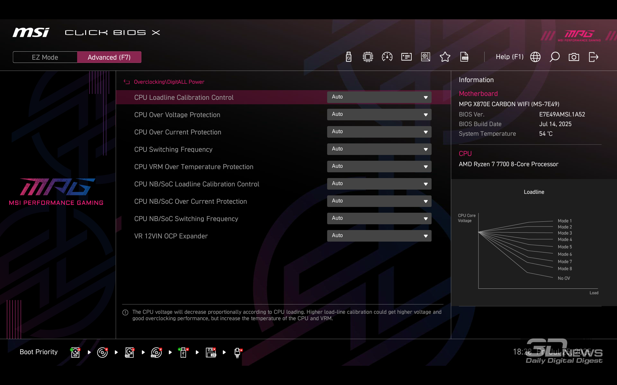This screenshot has width=617, height=385.
Task: Select the USB optical disc boot device icon
Action: 156,352
